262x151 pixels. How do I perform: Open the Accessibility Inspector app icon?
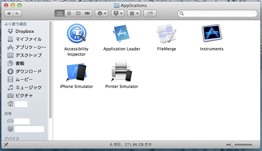click(x=77, y=33)
